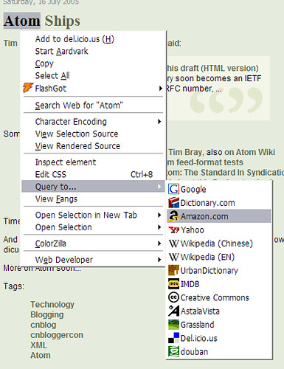Image resolution: width=284 pixels, height=369 pixels.
Task: Open the Atom tag link
Action: coord(41,355)
